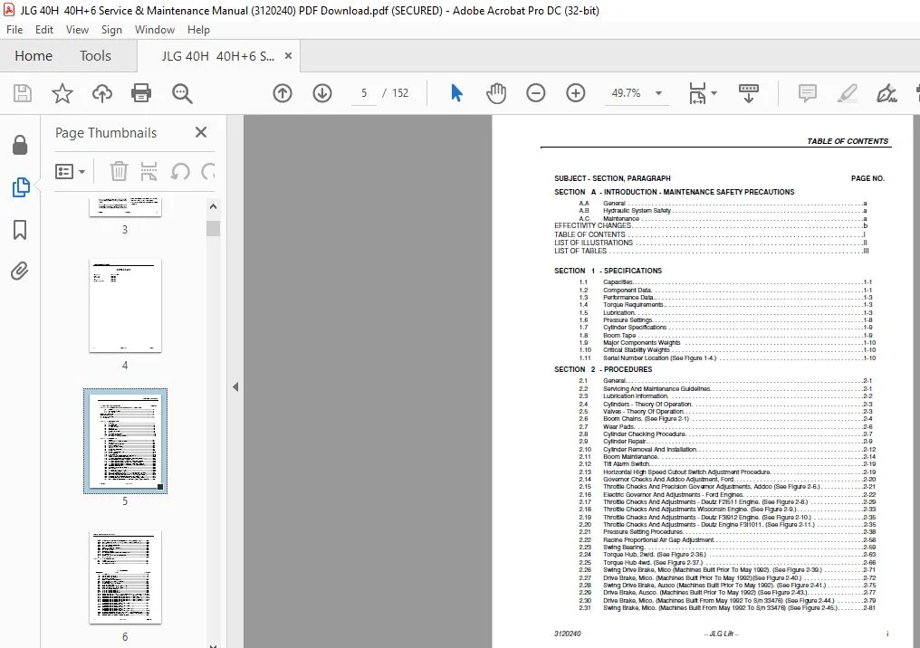The image size is (920, 648).
Task: Open the File menu
Action: [14, 30]
